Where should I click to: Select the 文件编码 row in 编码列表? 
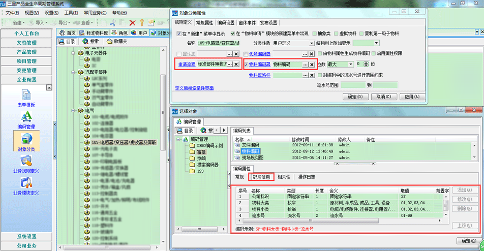250,145
